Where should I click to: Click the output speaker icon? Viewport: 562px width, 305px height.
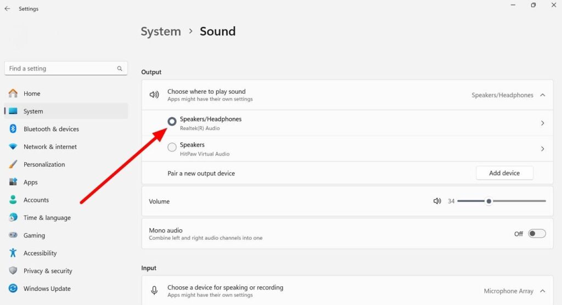(x=154, y=94)
